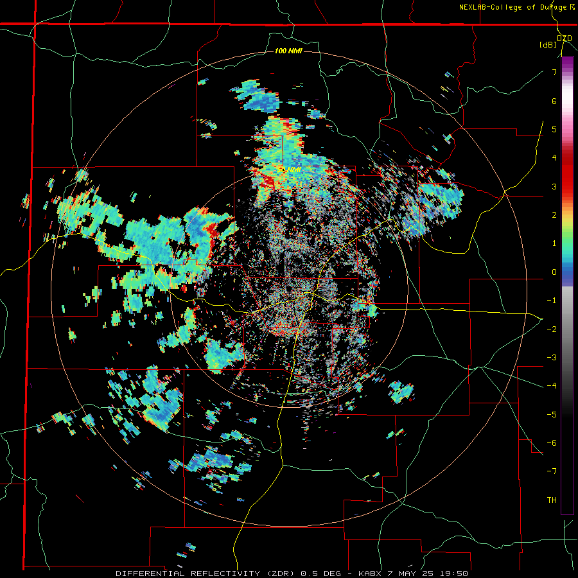The height and width of the screenshot is (578, 578).
Task: Click the -5 value on the dB scale
Action: pyautogui.click(x=552, y=414)
